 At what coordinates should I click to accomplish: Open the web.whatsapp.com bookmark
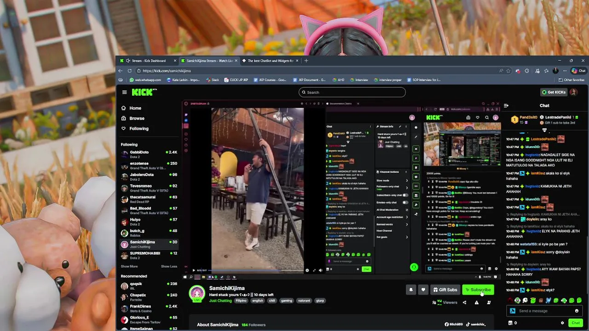coord(145,80)
